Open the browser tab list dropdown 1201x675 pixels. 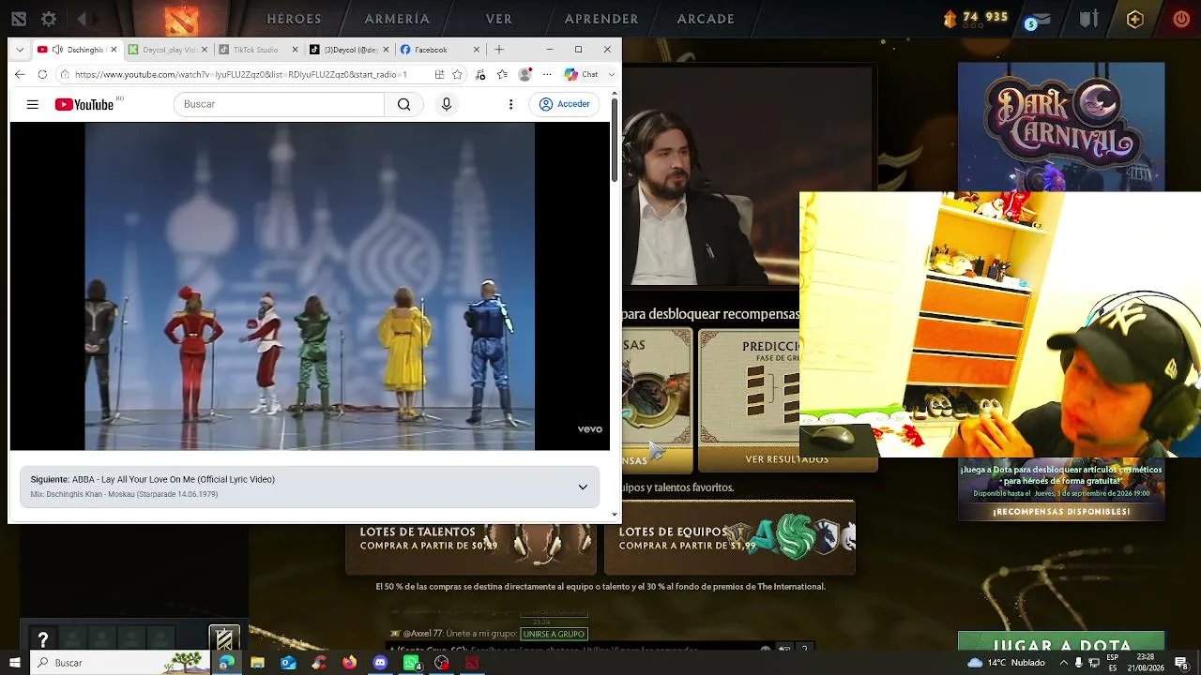coord(19,50)
